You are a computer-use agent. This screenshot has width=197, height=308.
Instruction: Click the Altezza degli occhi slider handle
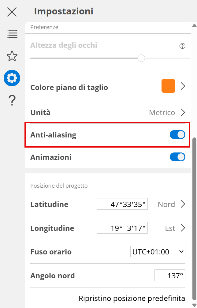(141, 58)
